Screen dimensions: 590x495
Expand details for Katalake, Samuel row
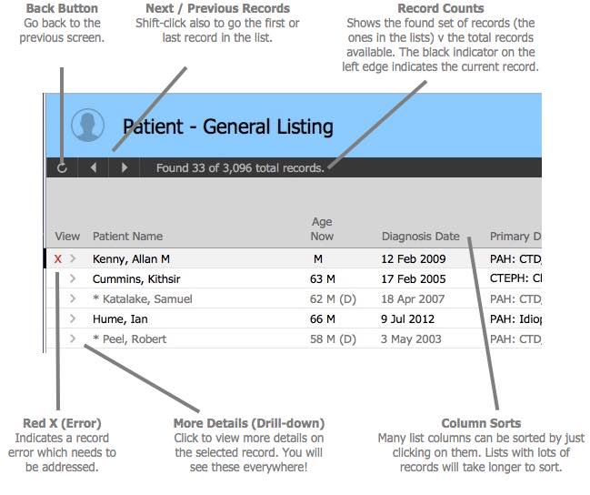point(73,299)
